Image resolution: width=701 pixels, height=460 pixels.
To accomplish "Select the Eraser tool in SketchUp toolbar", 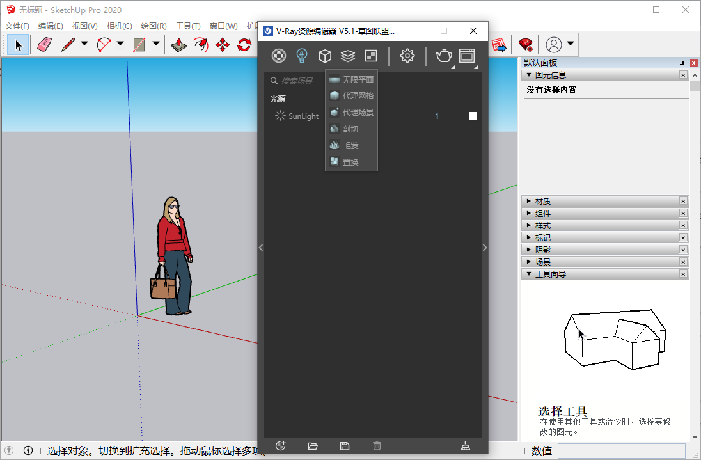I will pyautogui.click(x=43, y=45).
